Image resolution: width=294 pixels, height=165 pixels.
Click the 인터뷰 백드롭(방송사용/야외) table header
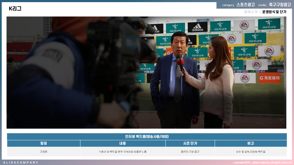(x=147, y=137)
